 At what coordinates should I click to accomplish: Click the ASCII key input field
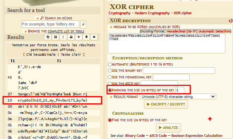(x=159, y=83)
